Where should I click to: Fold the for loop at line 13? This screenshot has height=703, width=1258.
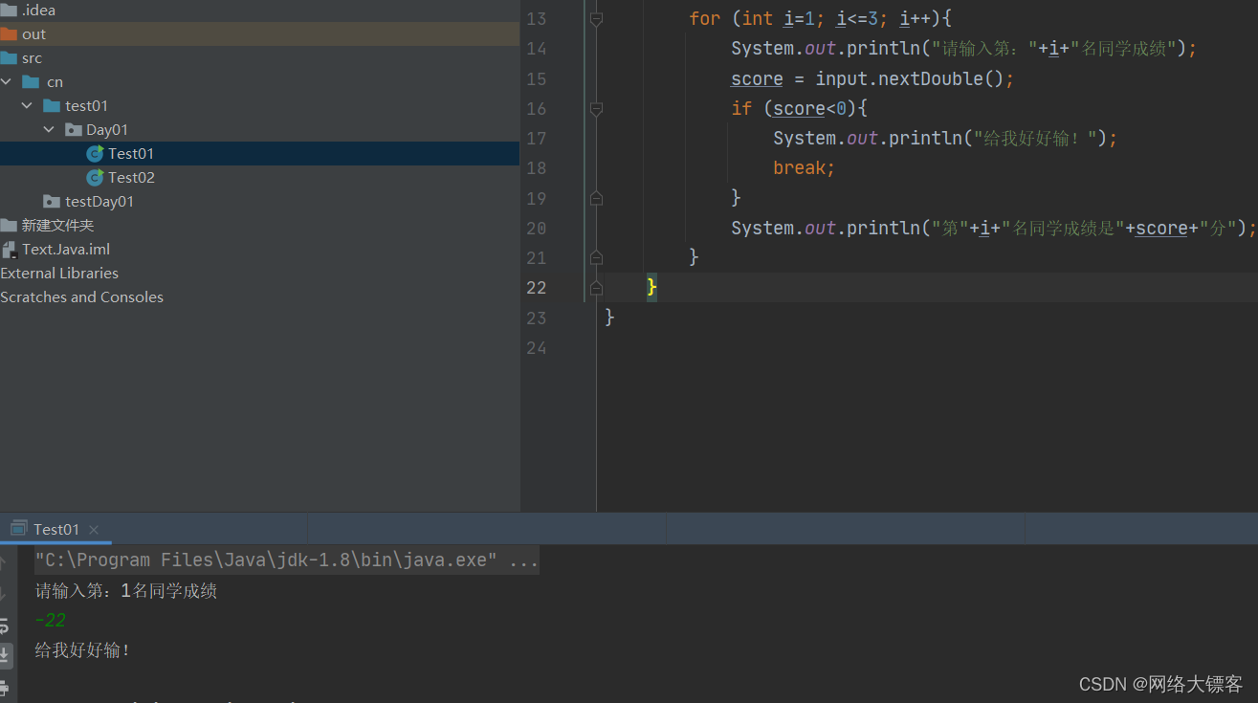point(596,19)
